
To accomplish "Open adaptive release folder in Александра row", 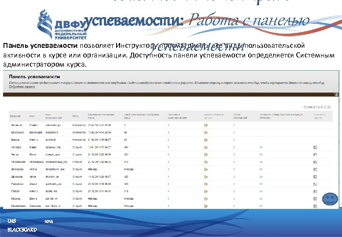I will tap(206, 162).
